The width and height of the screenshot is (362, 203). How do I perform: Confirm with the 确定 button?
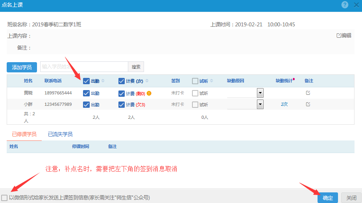point(328,197)
